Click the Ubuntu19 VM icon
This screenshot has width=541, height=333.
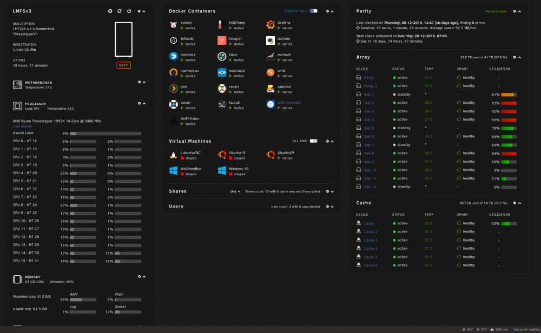pyautogui.click(x=222, y=155)
